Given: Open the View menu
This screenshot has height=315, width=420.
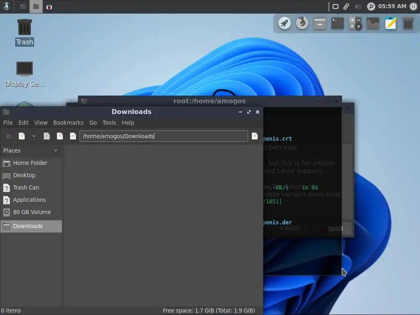Looking at the screenshot, I should (x=41, y=123).
